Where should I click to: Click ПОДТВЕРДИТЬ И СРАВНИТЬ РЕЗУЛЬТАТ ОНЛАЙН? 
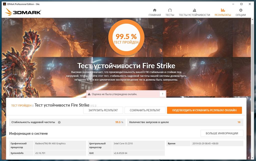204,110
